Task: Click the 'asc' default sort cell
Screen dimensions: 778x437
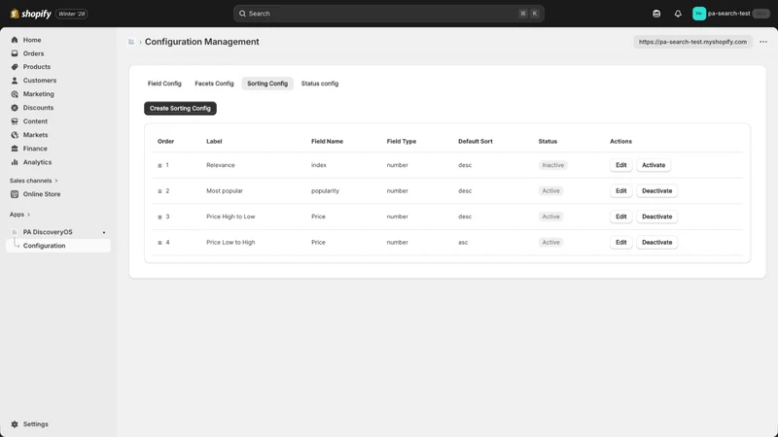Action: (463, 242)
